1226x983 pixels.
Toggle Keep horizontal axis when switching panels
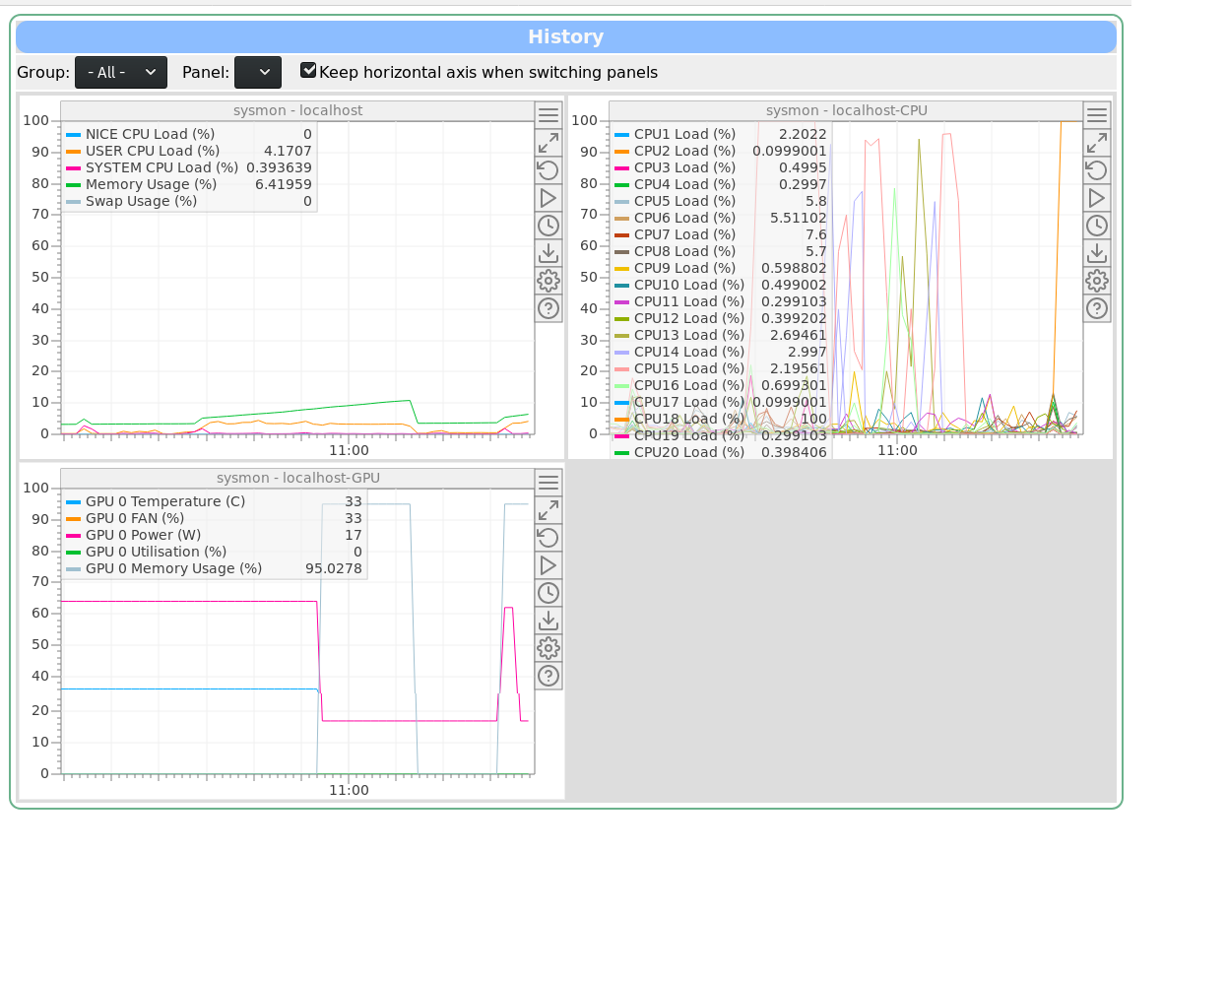[308, 71]
